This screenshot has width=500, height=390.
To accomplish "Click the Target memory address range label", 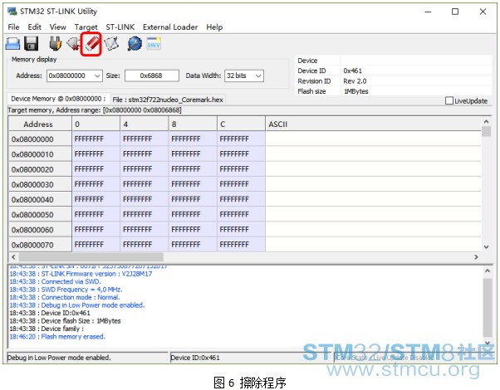I will [x=95, y=110].
